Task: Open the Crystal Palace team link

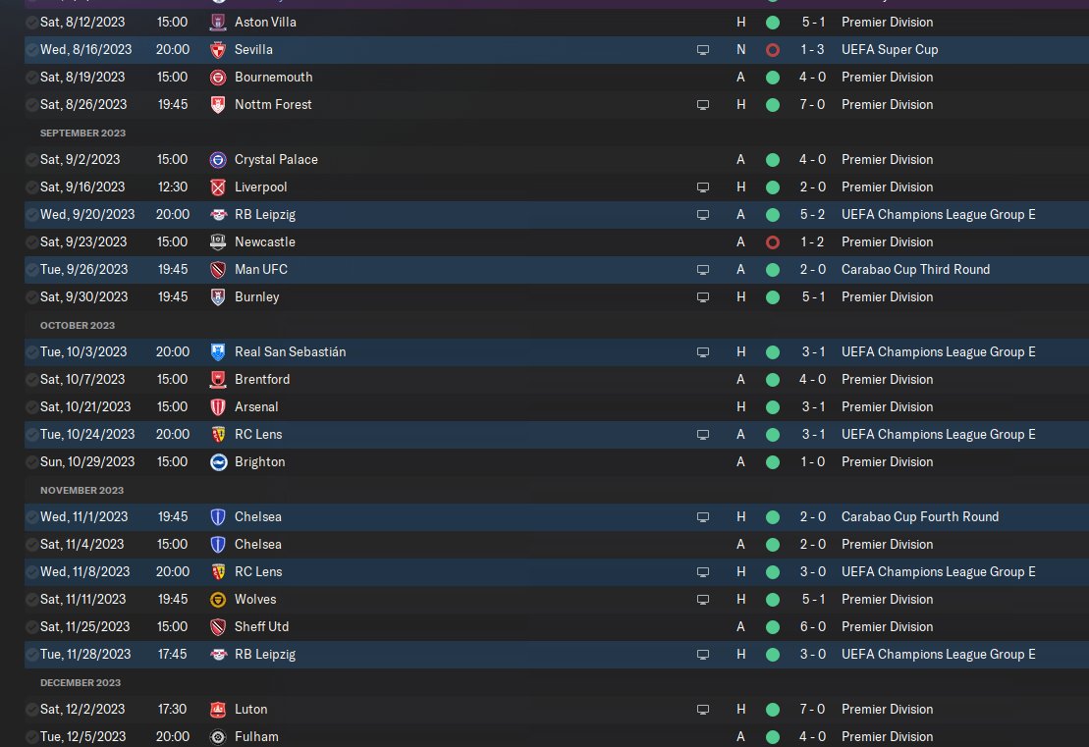Action: pyautogui.click(x=276, y=159)
